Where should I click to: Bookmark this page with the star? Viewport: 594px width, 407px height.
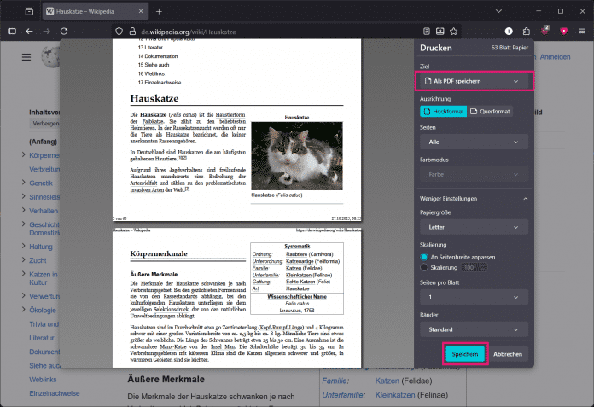pyautogui.click(x=453, y=32)
